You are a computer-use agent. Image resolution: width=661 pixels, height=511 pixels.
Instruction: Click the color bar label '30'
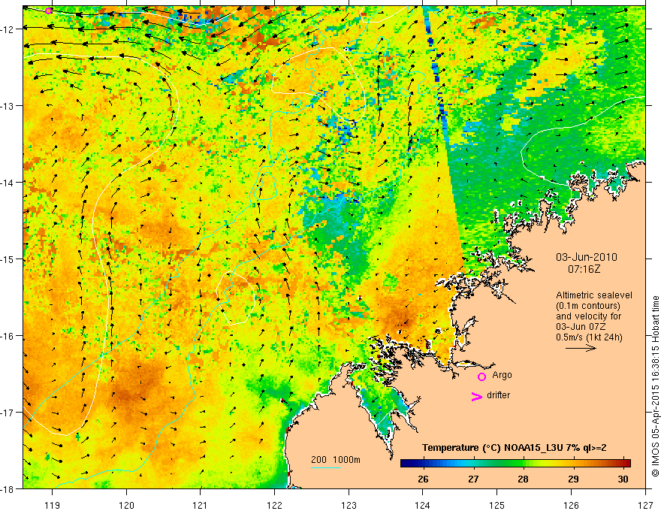pos(623,479)
